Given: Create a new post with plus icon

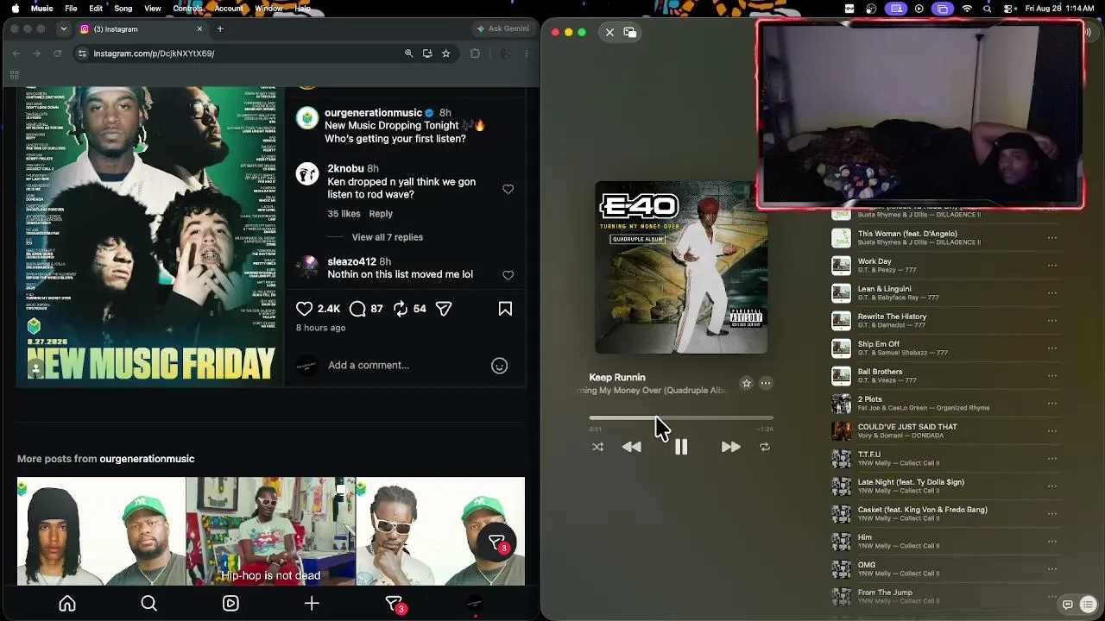Looking at the screenshot, I should (312, 604).
